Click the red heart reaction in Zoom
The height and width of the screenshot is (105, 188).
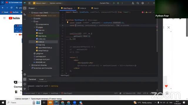point(166,86)
